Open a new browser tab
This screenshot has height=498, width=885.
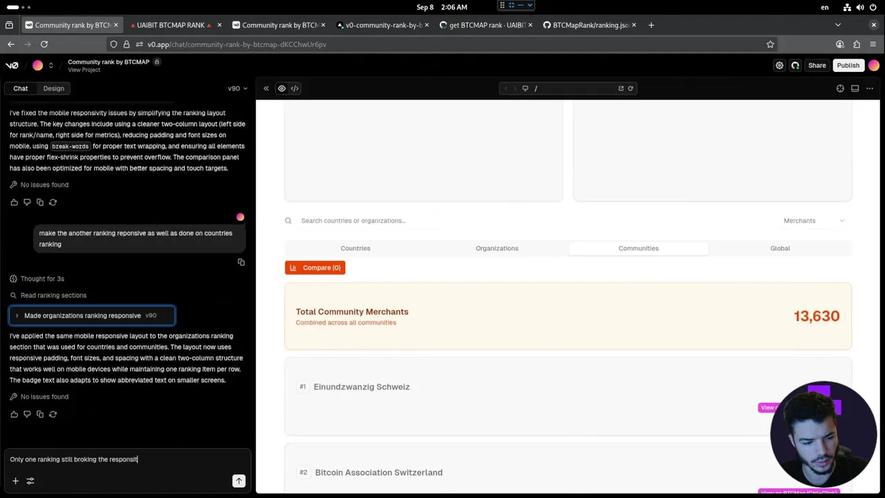click(x=651, y=25)
